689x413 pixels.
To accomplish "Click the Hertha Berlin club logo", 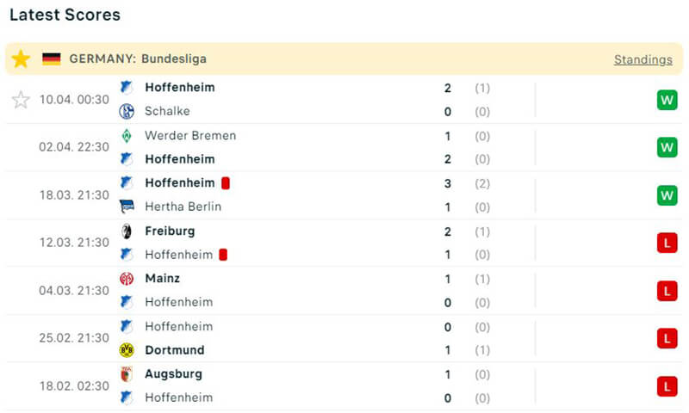I will 127,206.
